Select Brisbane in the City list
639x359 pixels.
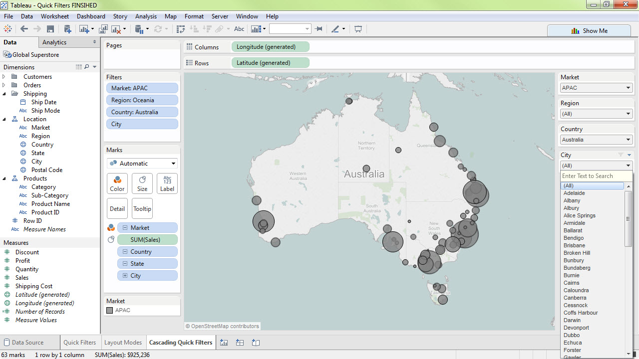[x=574, y=245]
